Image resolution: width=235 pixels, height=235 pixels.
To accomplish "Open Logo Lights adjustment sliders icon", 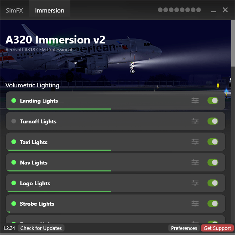I will pyautogui.click(x=195, y=183).
